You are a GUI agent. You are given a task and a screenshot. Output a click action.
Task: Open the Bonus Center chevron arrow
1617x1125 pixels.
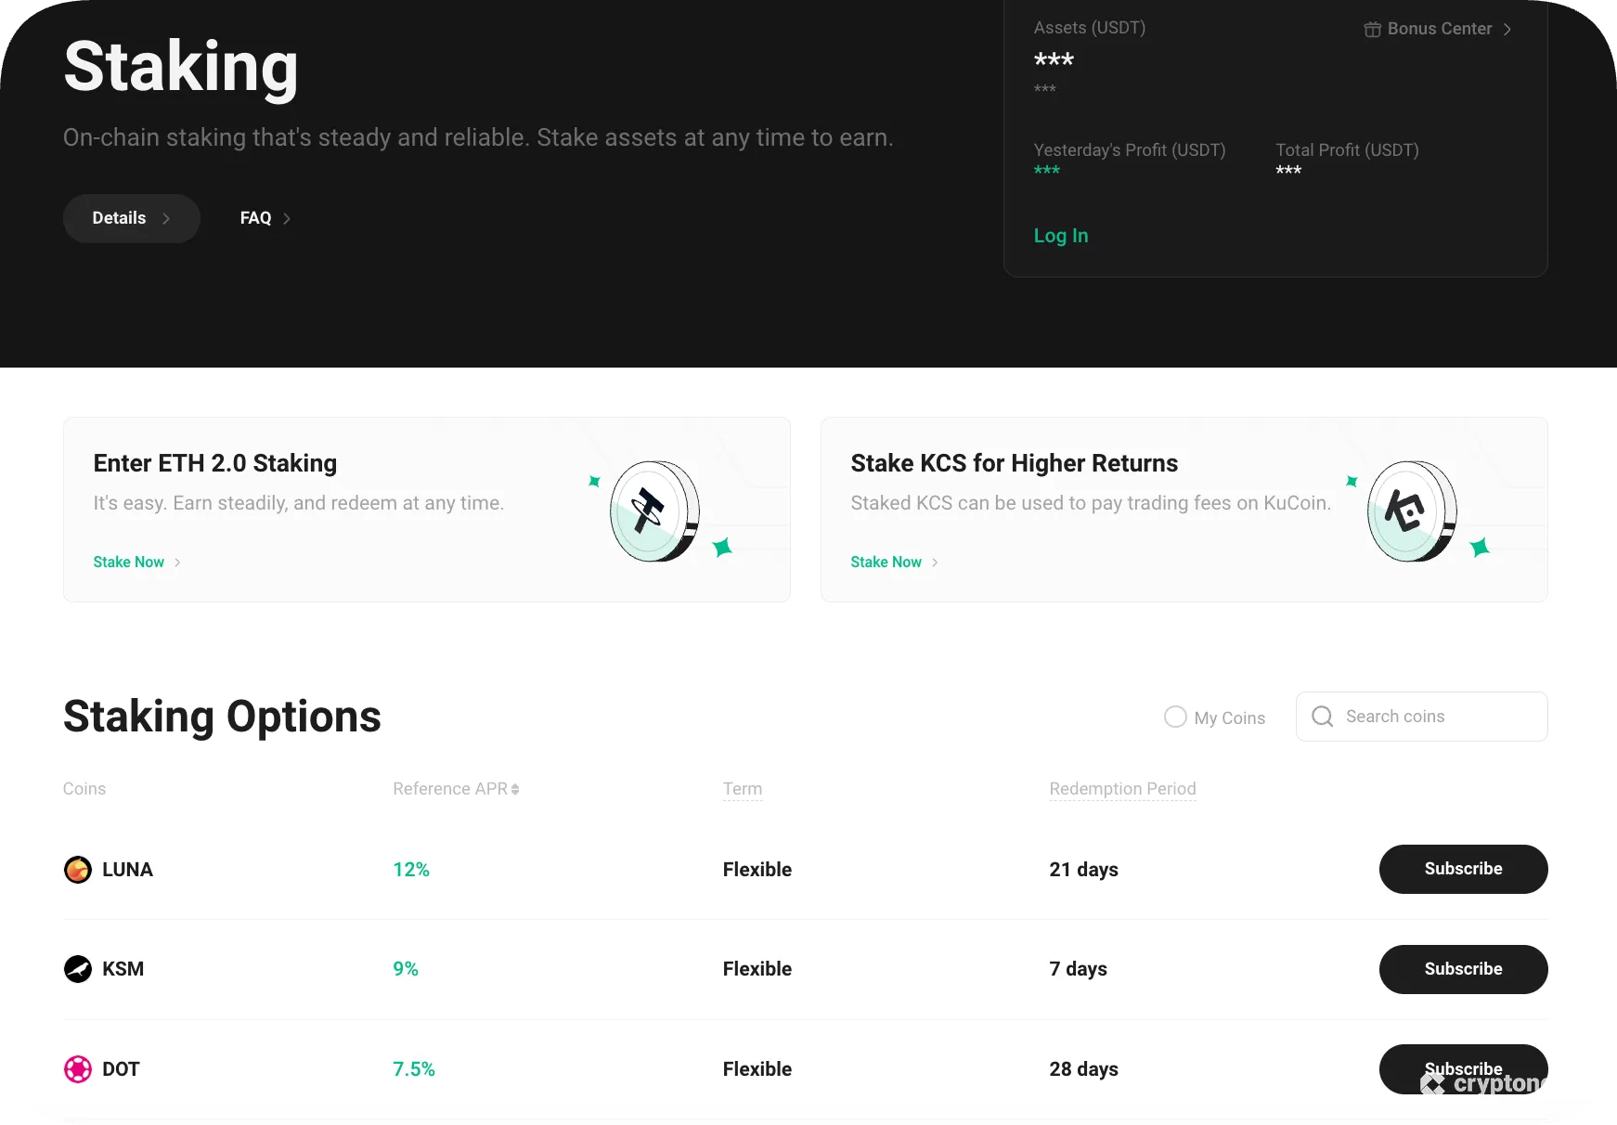pos(1508,29)
